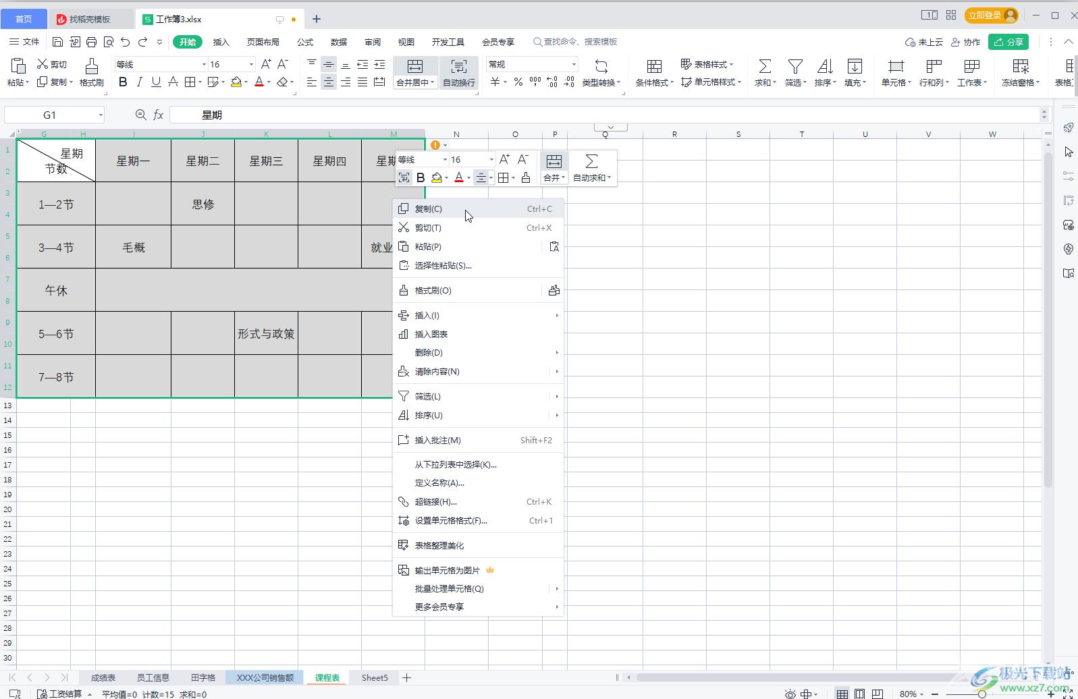Screen dimensions: 1078x699
Task: Click the 协作 collaborate button
Action: click(x=965, y=42)
